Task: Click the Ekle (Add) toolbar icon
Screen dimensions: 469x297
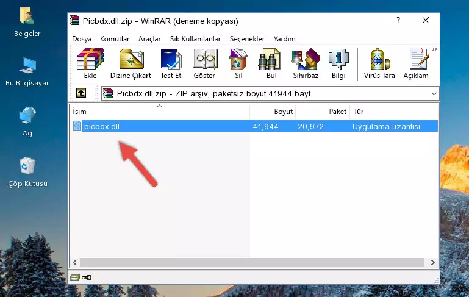Action: coord(90,63)
